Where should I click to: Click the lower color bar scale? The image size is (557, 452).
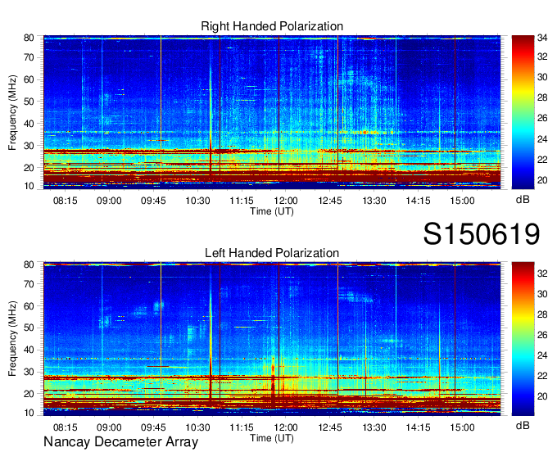click(523, 339)
